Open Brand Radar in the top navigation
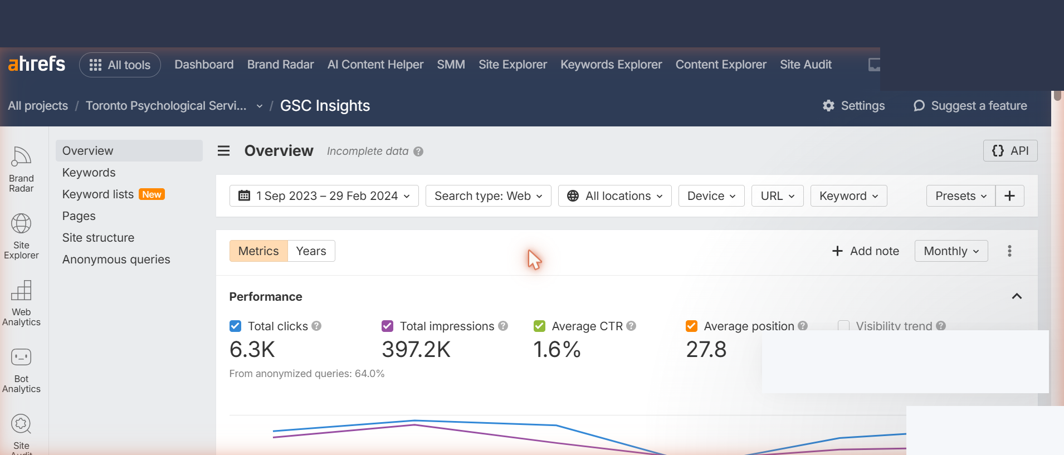The height and width of the screenshot is (455, 1064). coord(280,65)
